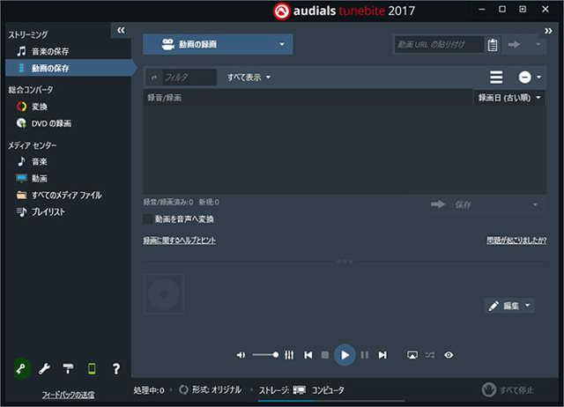Open the すべて表示 dropdown
564x407 pixels.
(x=249, y=78)
